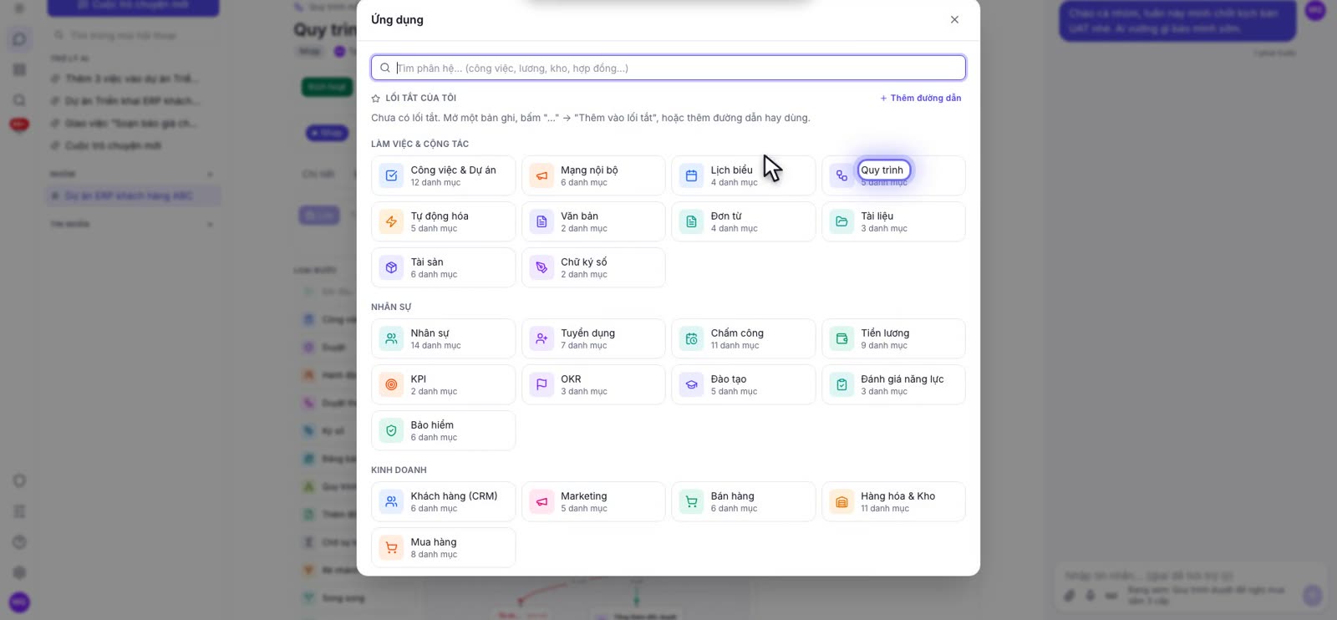Open the Tuyển dụng module card
The height and width of the screenshot is (620, 1337).
click(x=593, y=338)
